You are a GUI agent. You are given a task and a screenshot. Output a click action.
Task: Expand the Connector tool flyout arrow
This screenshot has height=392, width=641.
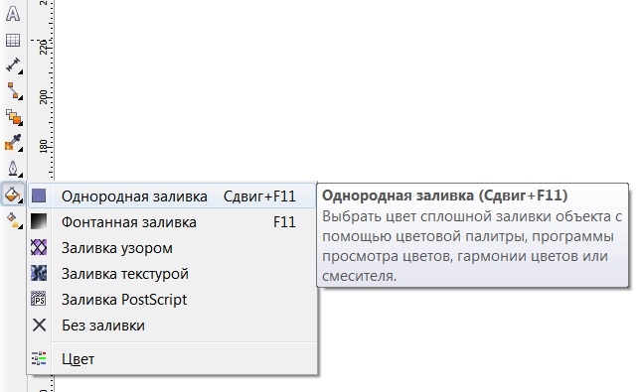tap(20, 98)
